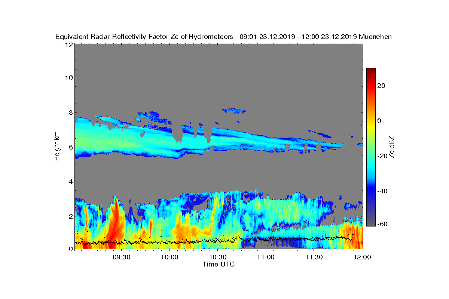This screenshot has height=299, width=449.
Task: Click the 10:30 time tick label
Action: point(218,257)
